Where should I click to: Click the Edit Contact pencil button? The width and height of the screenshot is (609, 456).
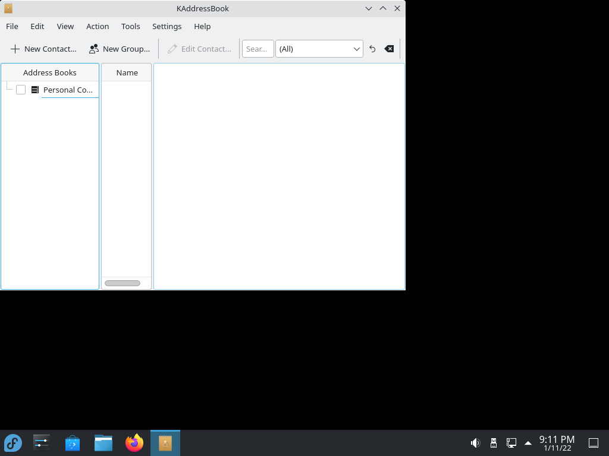pyautogui.click(x=199, y=49)
